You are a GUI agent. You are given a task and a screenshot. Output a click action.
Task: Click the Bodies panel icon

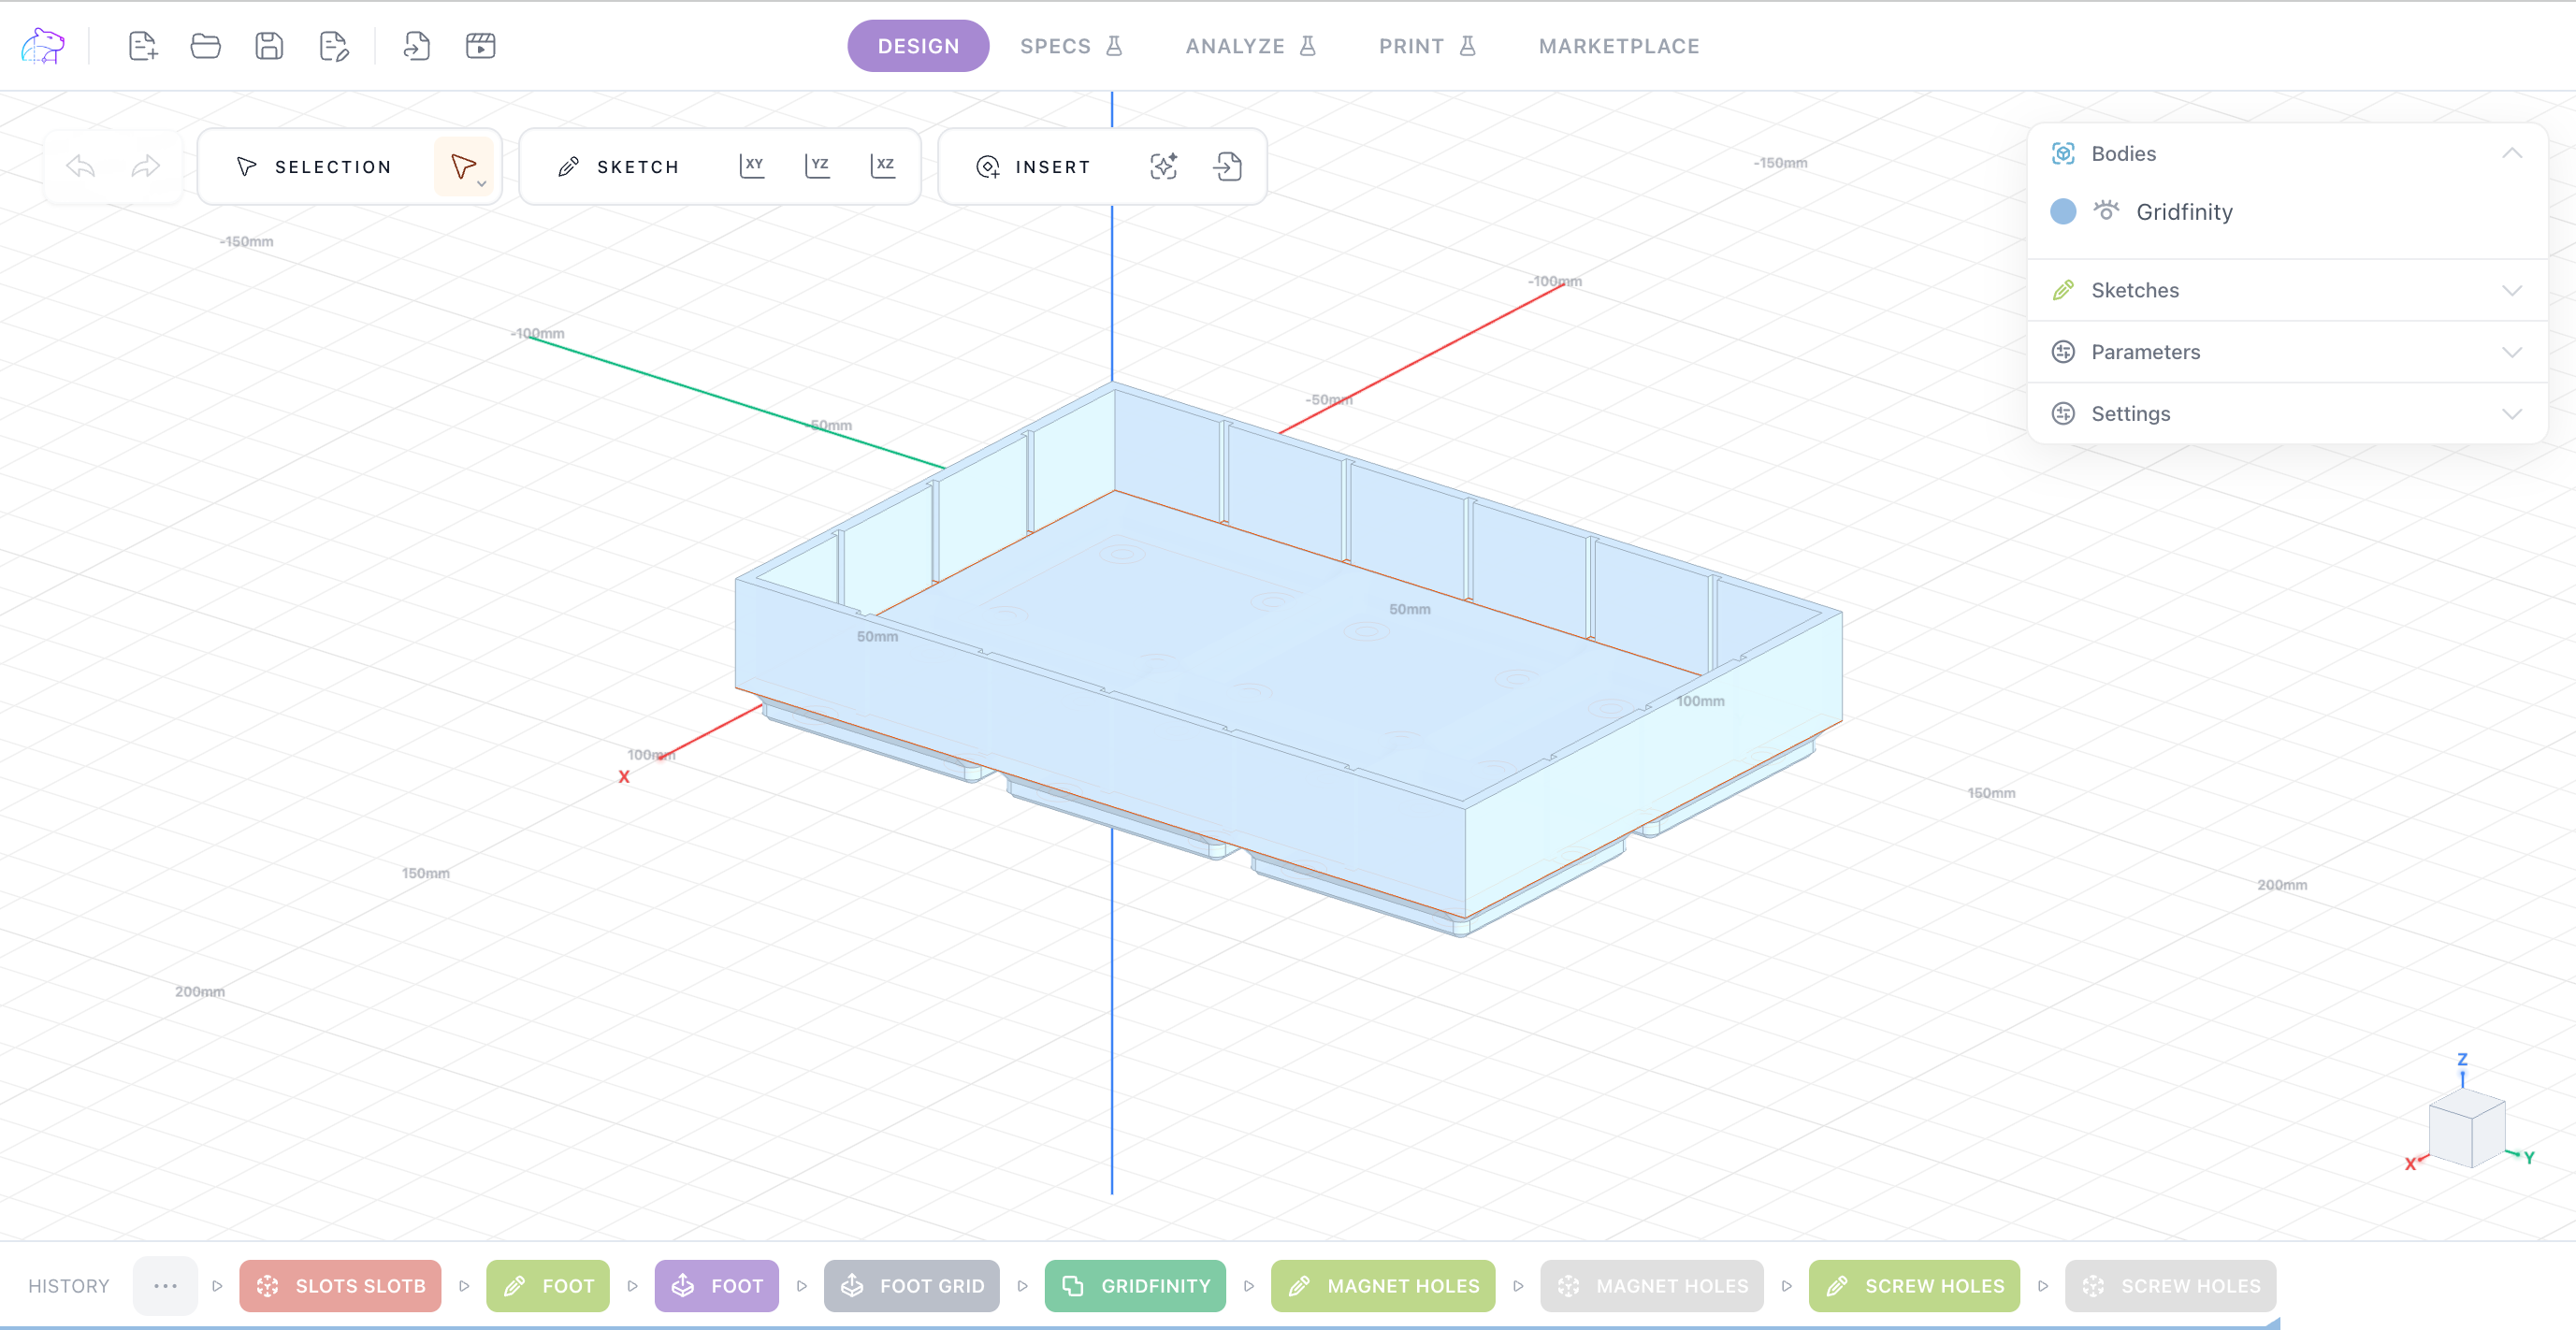[2063, 153]
